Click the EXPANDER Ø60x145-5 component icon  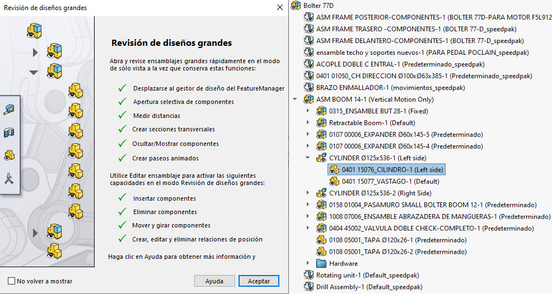click(321, 134)
